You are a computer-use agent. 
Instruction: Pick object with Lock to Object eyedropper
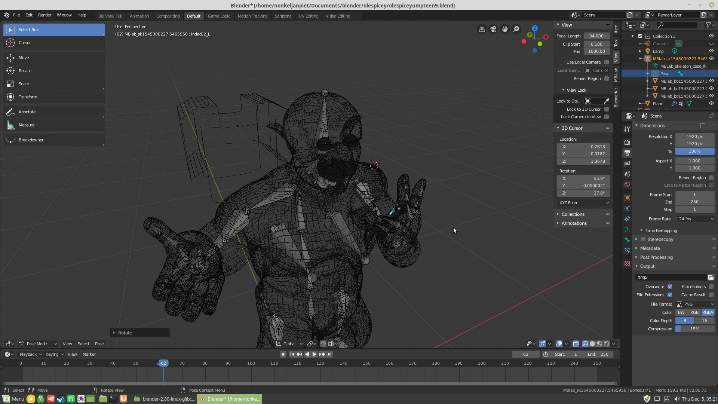pos(607,101)
